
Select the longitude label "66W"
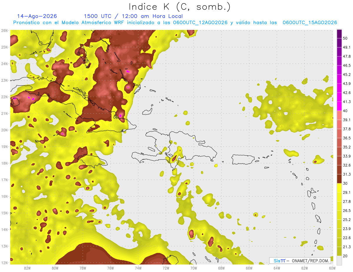click(x=249, y=268)
